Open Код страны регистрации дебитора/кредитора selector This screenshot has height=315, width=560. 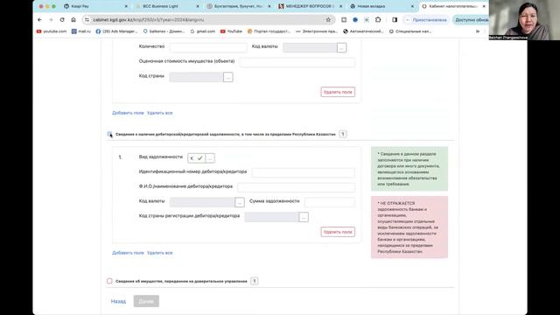pyautogui.click(x=304, y=217)
